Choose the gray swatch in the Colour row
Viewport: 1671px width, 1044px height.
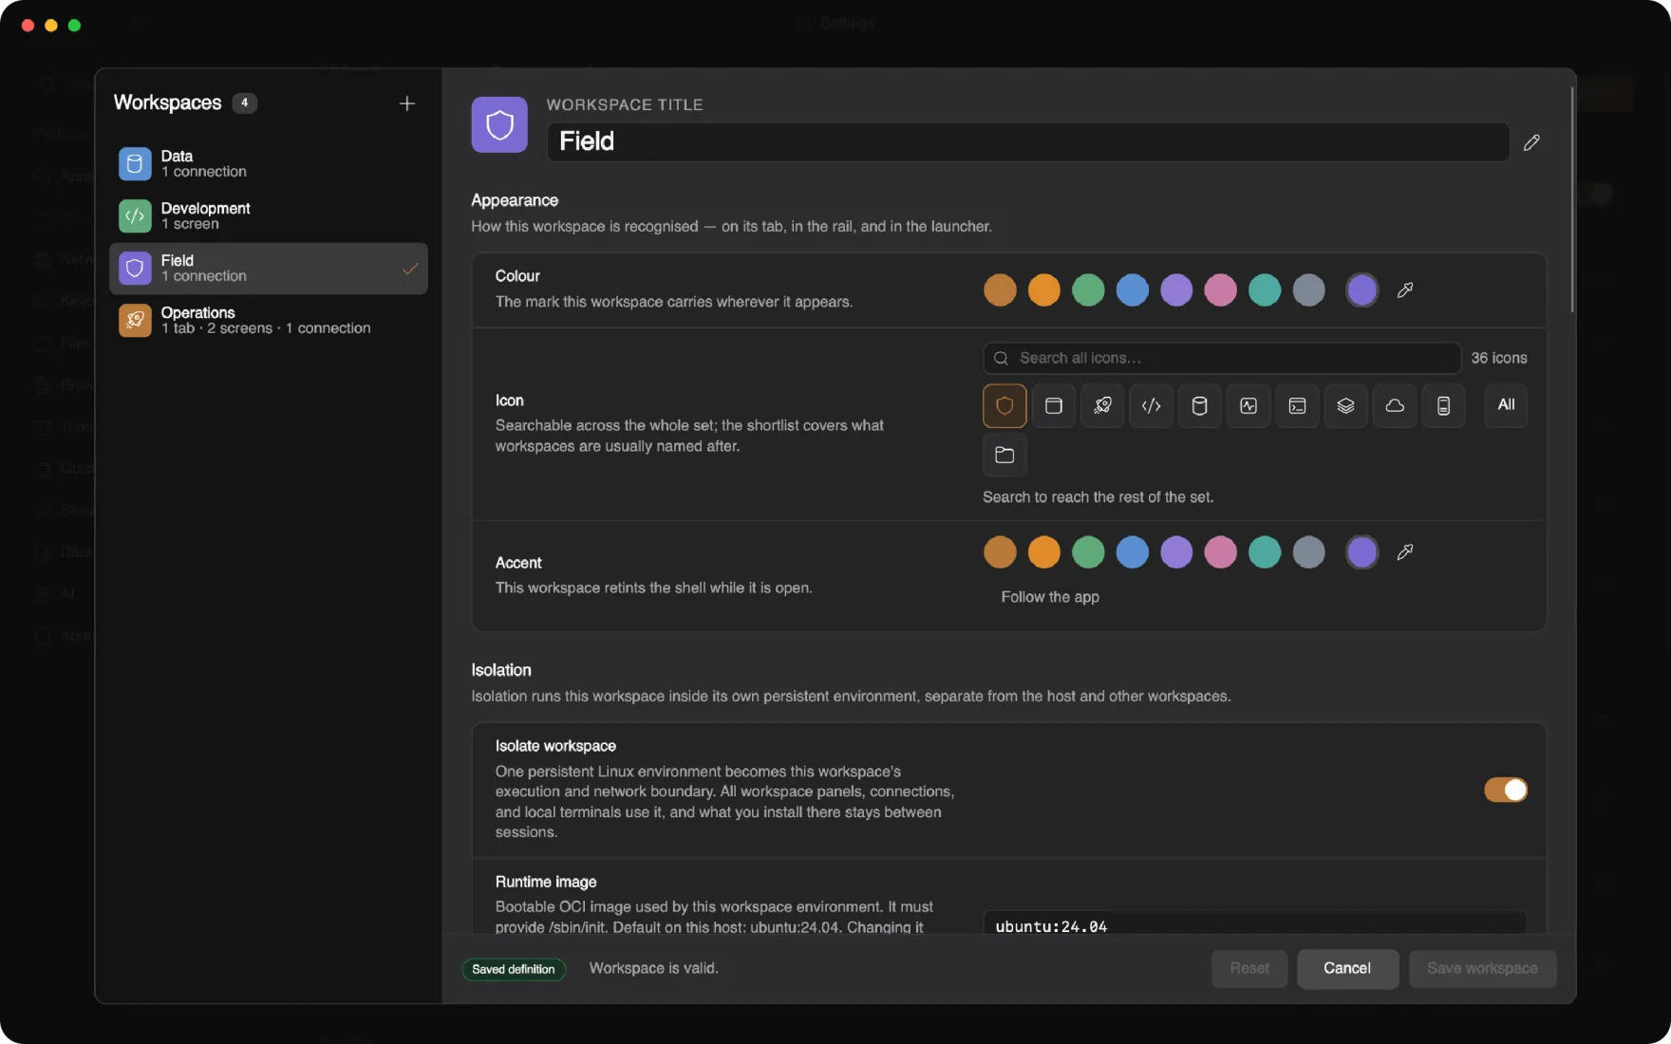point(1309,290)
